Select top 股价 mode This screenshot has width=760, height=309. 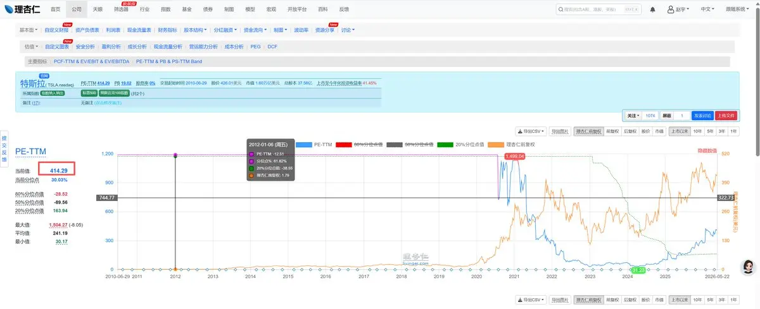[x=645, y=131]
